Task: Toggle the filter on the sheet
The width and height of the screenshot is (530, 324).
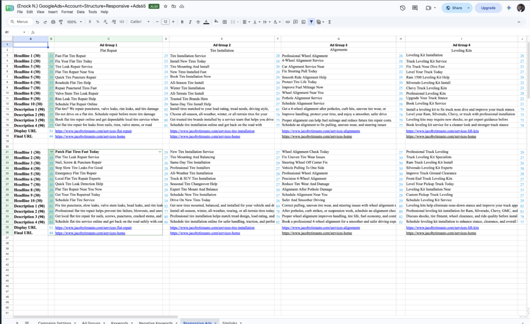Action: (311, 22)
